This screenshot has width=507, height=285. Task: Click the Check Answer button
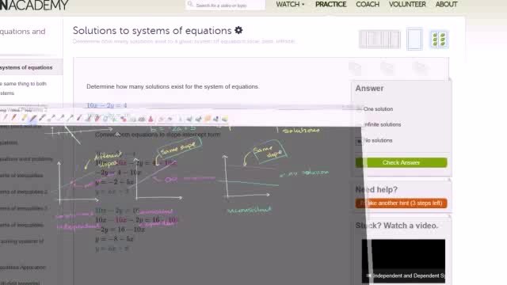point(402,162)
